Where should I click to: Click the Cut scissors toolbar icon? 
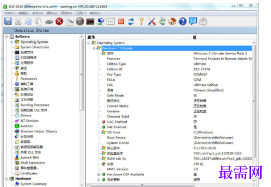click(18, 21)
